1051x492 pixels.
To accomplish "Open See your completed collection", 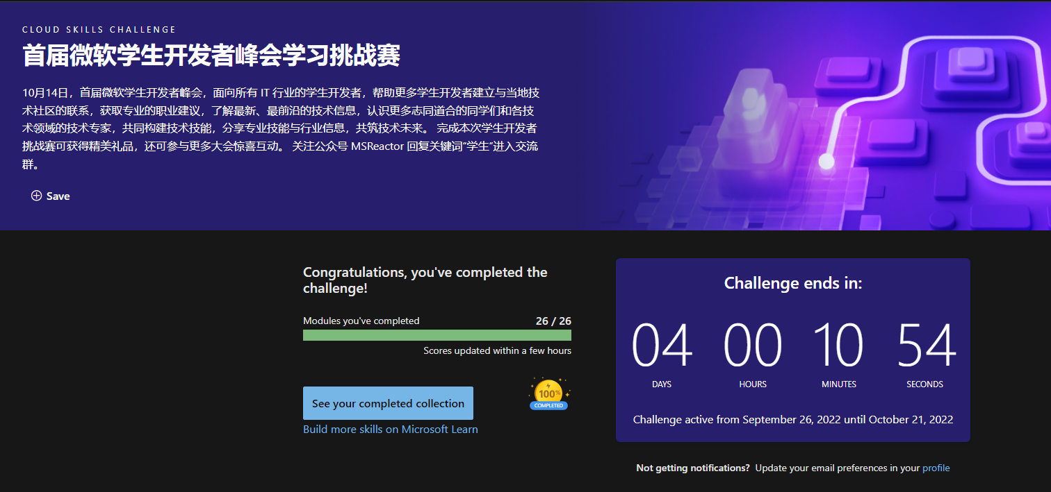I will [388, 403].
